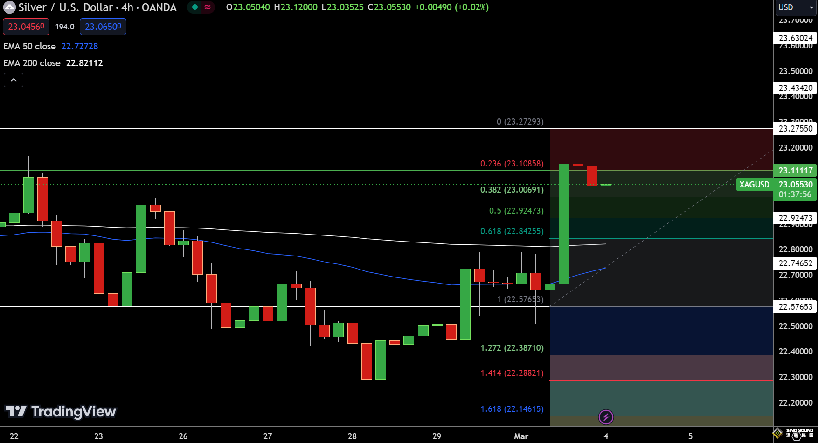The height and width of the screenshot is (443, 818).
Task: Select the 1.618 (22.14615) Fibonacci level label
Action: pyautogui.click(x=512, y=409)
